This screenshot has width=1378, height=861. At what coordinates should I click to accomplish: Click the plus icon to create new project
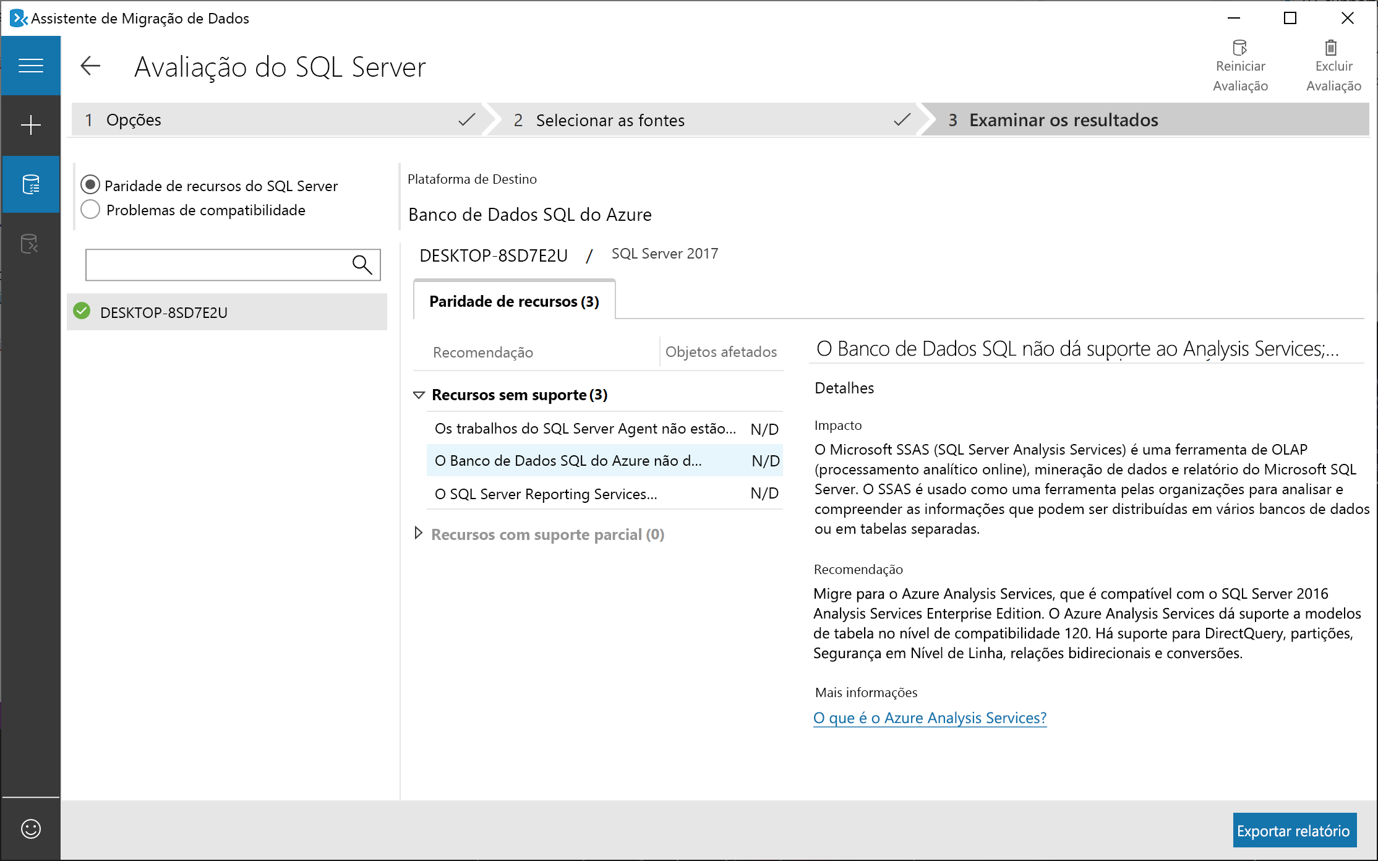pos(30,125)
